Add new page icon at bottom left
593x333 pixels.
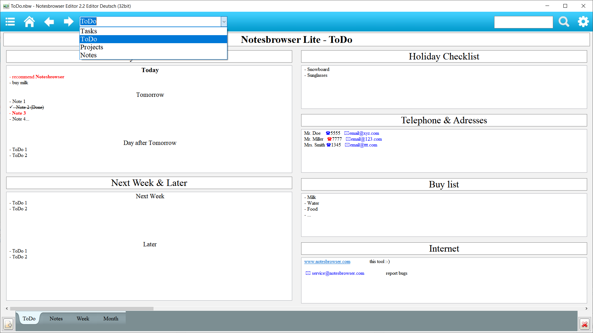click(8, 324)
